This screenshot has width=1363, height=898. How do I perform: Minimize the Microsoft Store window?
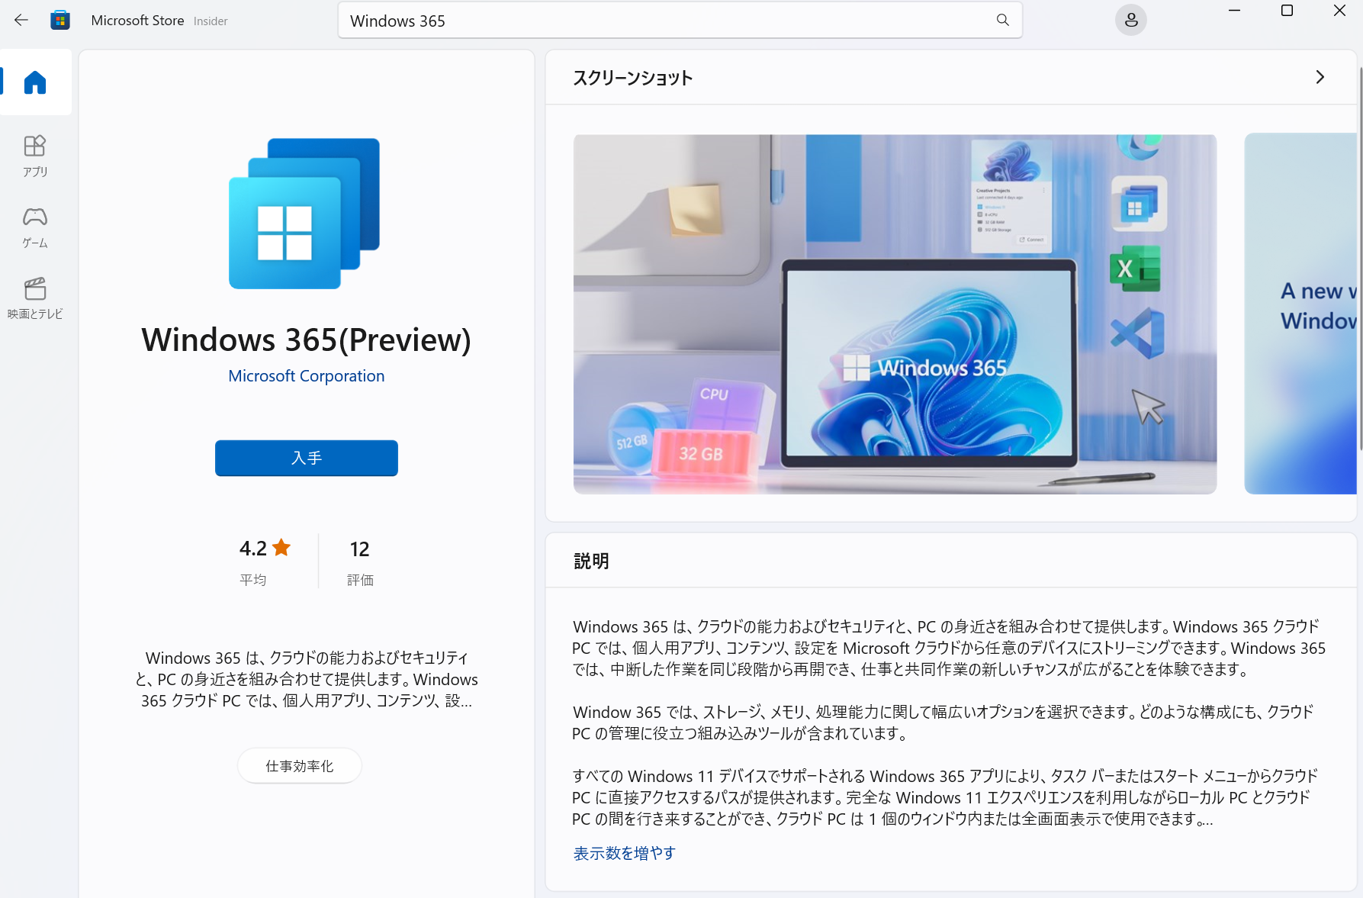click(x=1234, y=11)
